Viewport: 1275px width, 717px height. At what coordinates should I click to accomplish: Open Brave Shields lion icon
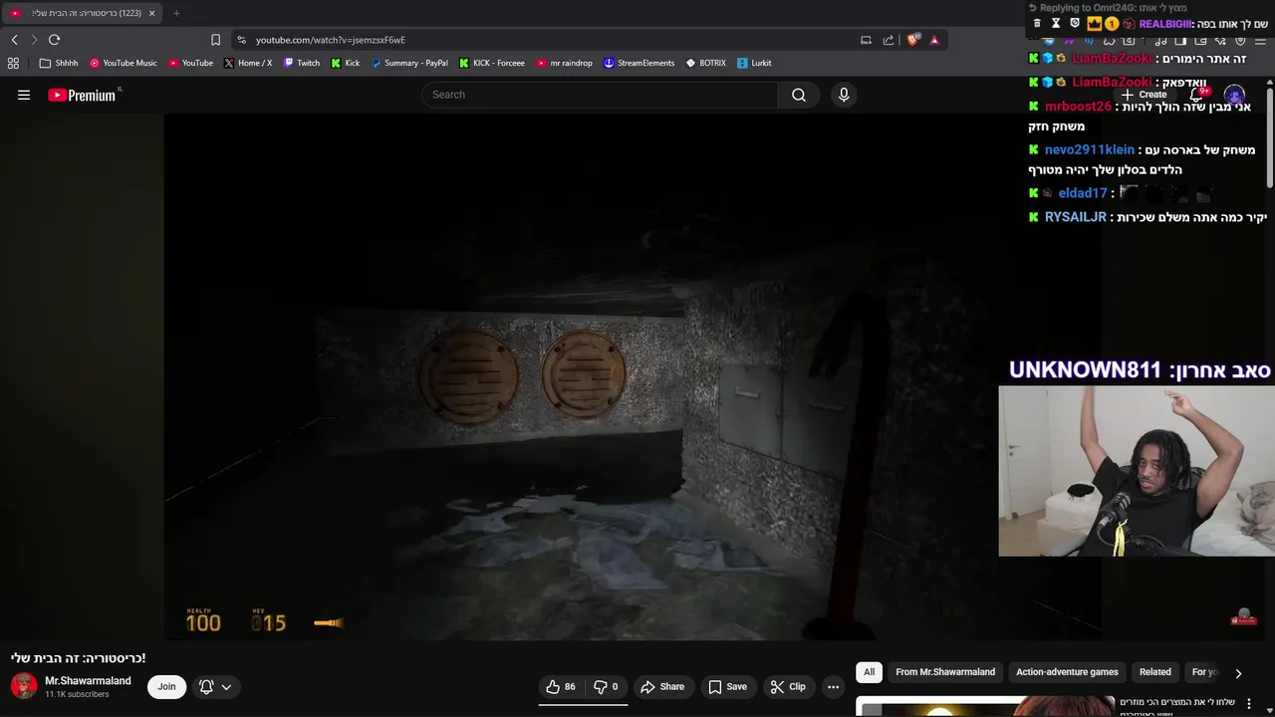tap(912, 40)
